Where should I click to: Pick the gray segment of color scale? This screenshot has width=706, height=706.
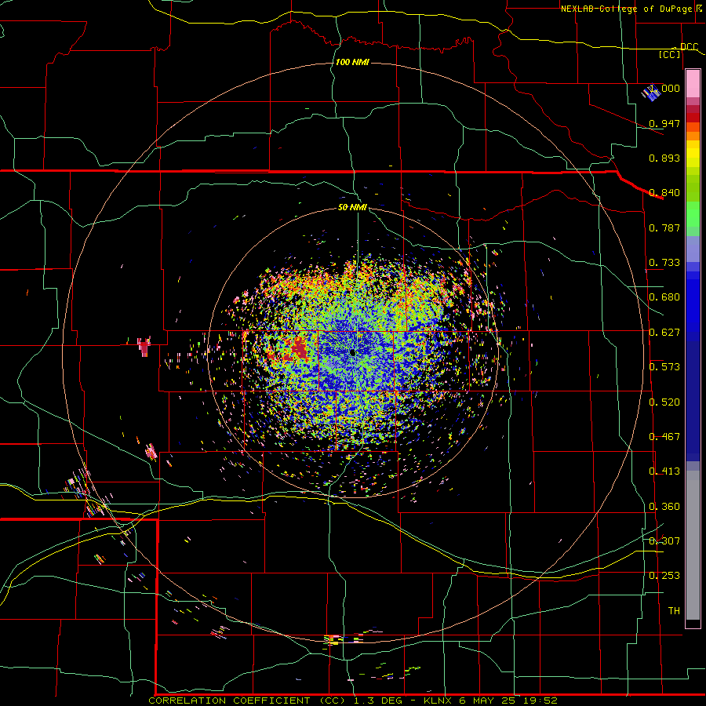(x=693, y=545)
